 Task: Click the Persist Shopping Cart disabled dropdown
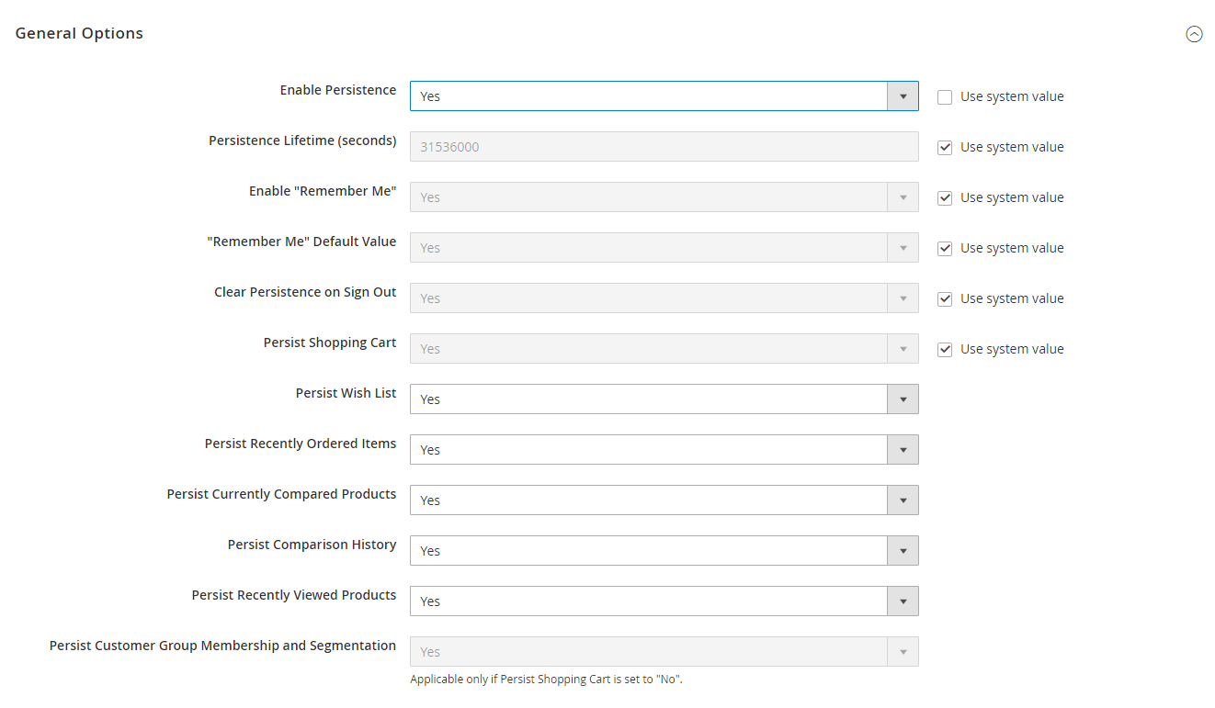[664, 348]
